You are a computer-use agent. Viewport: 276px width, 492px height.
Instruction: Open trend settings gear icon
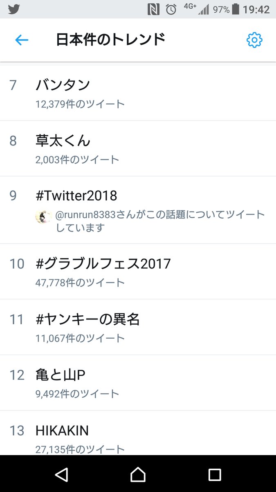pos(254,40)
